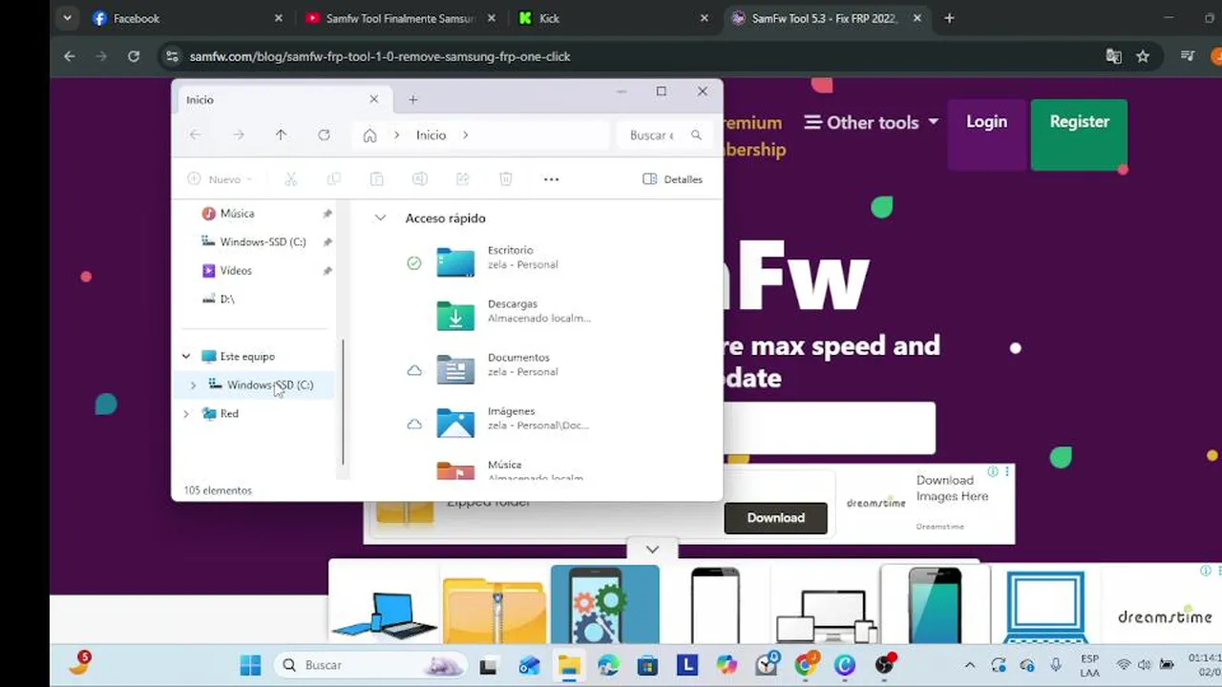Image resolution: width=1222 pixels, height=687 pixels.
Task: Click the Chrome address bar URL
Action: 380,56
